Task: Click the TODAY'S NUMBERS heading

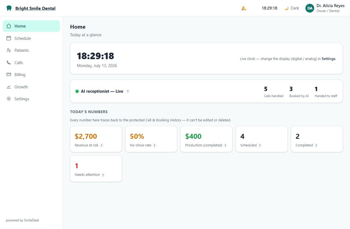Action: coord(89,112)
